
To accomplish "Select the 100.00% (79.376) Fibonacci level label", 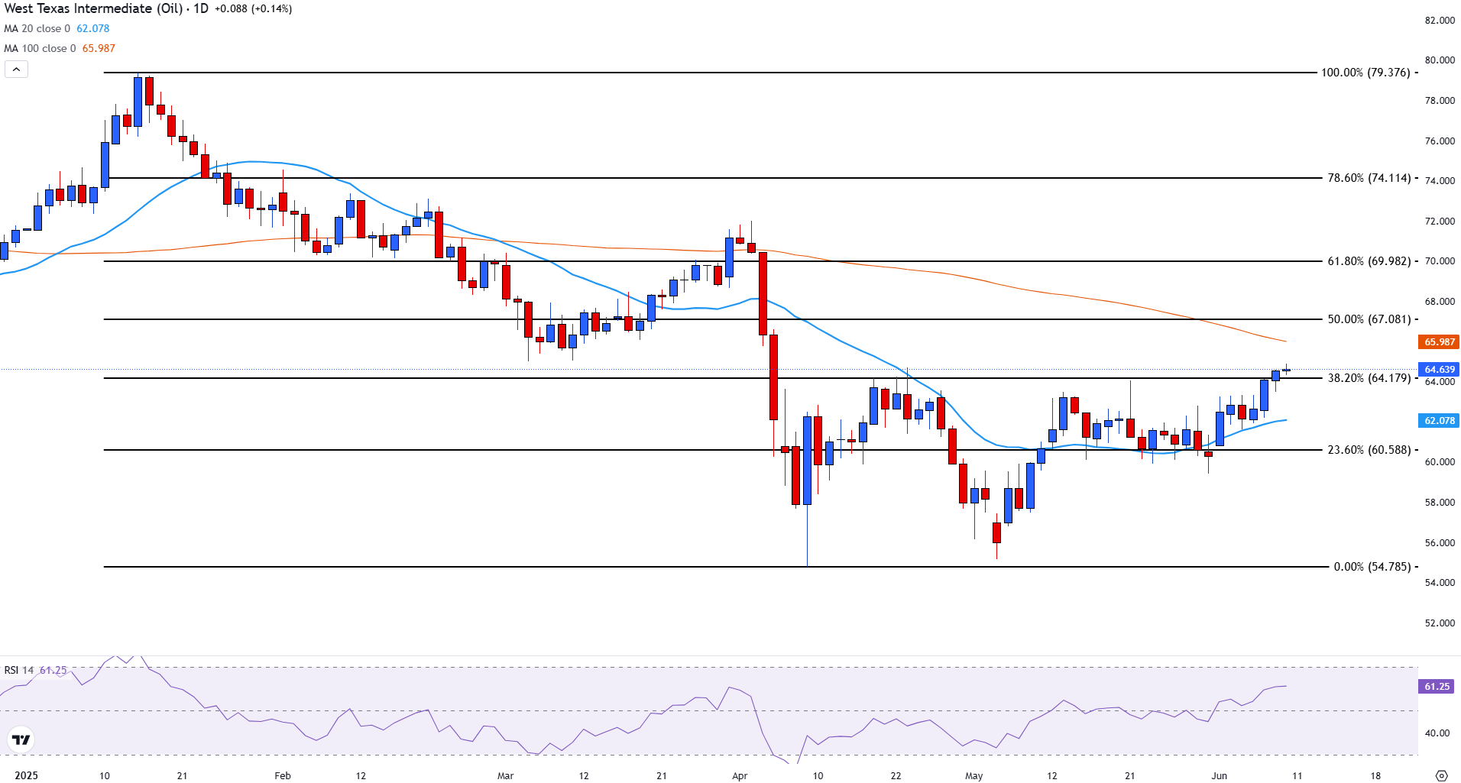I will pos(1365,73).
